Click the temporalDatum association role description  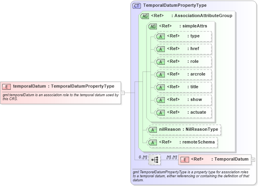click(x=61, y=97)
